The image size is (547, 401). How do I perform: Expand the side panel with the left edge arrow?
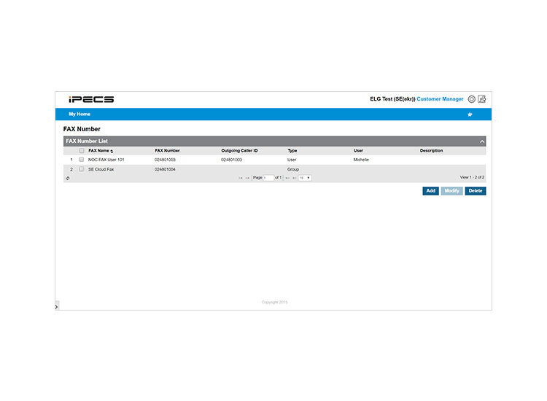click(x=56, y=307)
